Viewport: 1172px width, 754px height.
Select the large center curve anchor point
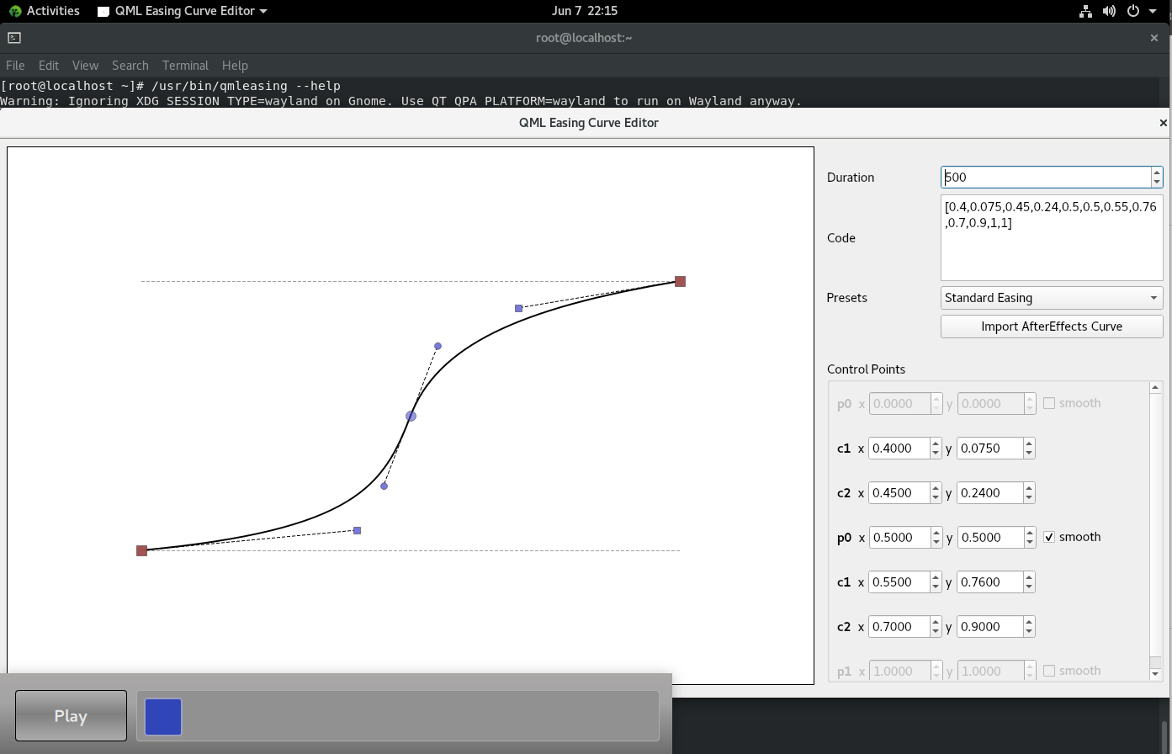(411, 416)
